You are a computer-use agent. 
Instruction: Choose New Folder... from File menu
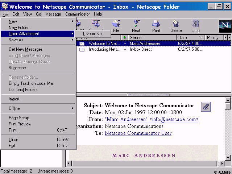pyautogui.click(x=38, y=28)
